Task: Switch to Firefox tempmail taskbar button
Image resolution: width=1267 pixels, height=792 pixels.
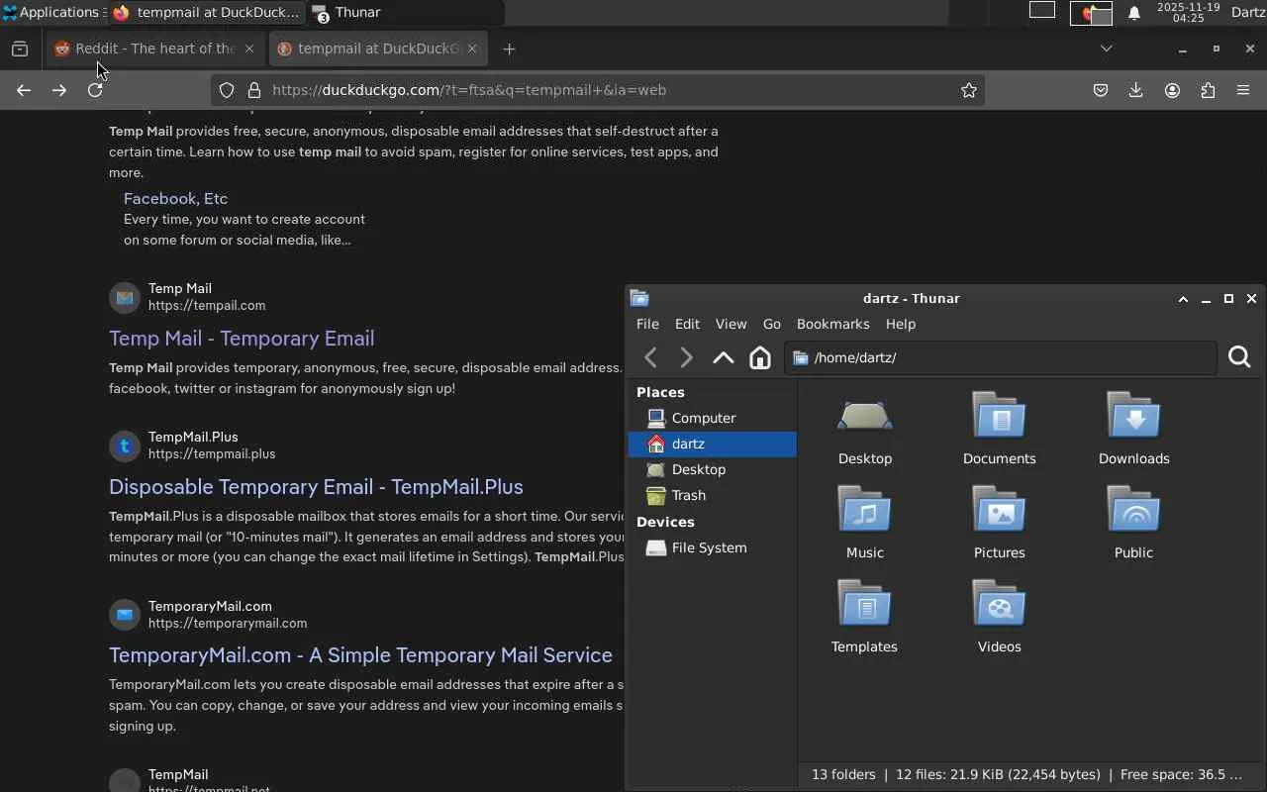Action: pos(205,13)
